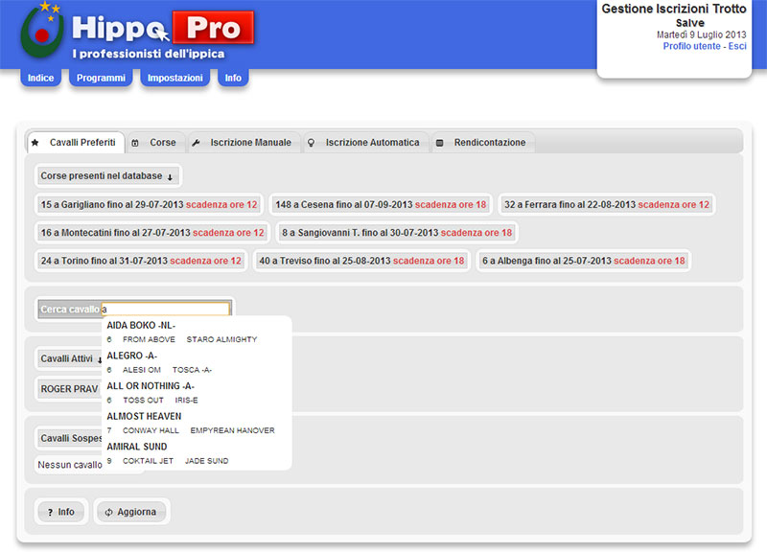Click the Rendicontazione tab icon
Screen dimensions: 767x553
pyautogui.click(x=439, y=143)
